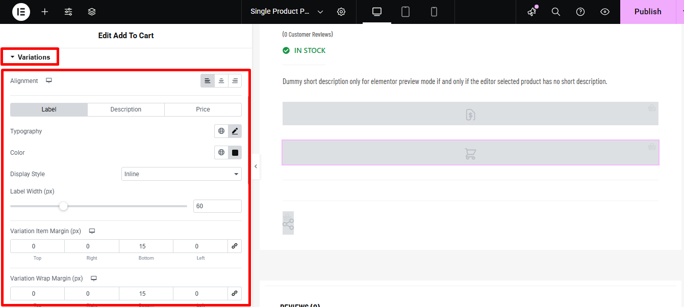This screenshot has width=684, height=307.
Task: Set alignment to center
Action: tap(221, 81)
